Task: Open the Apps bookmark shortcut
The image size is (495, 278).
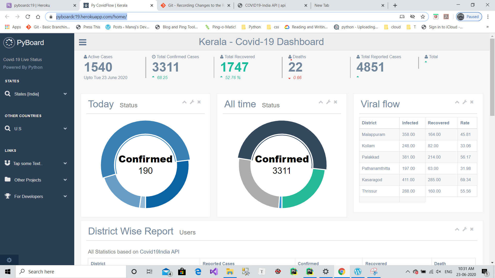Action: (x=13, y=27)
